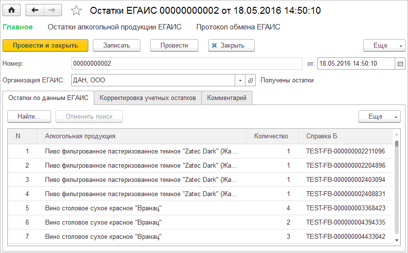Expand the table's Еще menu

pos(380,117)
